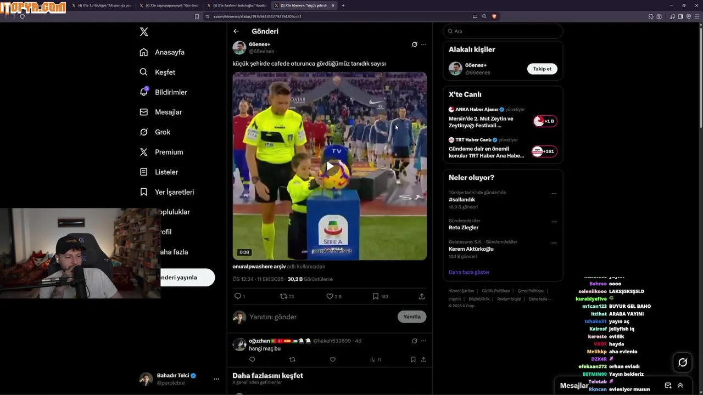Switch to ibrahim Haskoloğlu browser tab
The height and width of the screenshot is (395, 703).
coord(236,5)
